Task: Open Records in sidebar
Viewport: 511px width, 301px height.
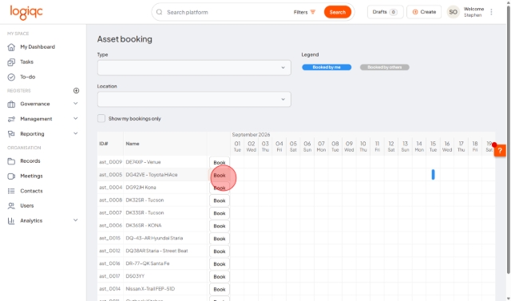Action: click(x=30, y=161)
